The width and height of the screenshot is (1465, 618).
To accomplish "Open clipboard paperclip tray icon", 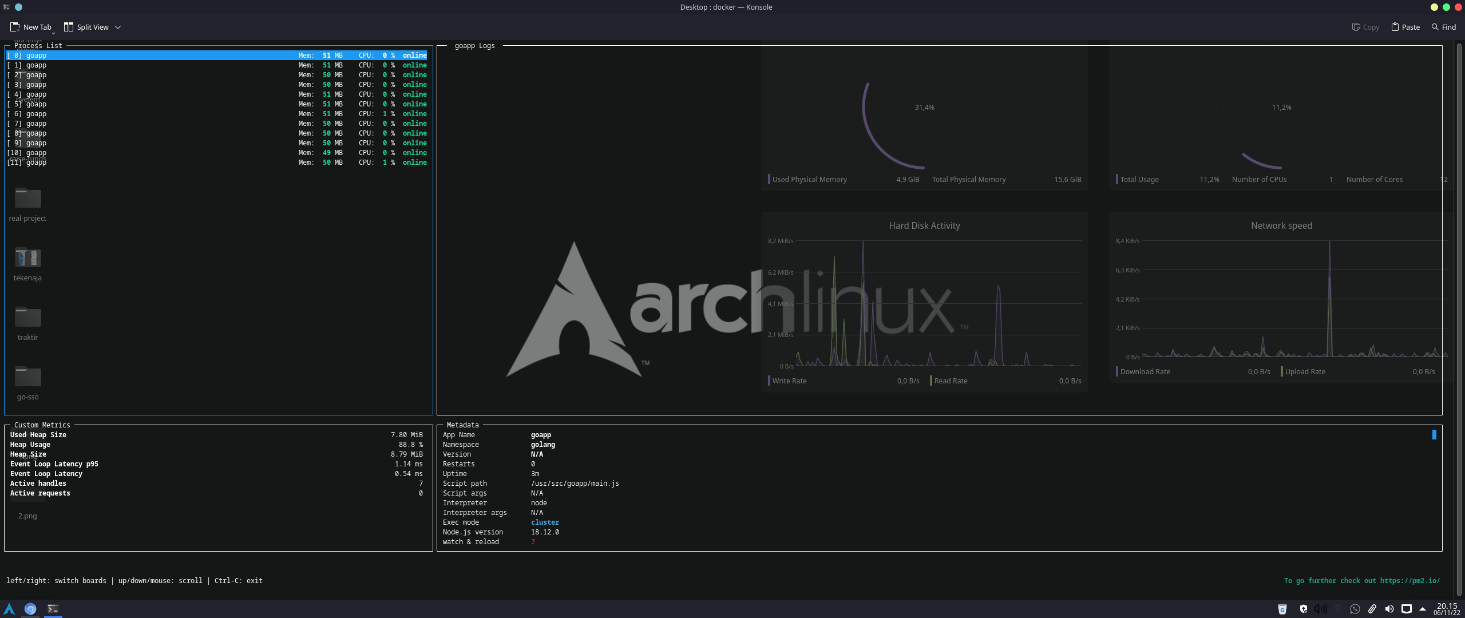I will point(1372,609).
